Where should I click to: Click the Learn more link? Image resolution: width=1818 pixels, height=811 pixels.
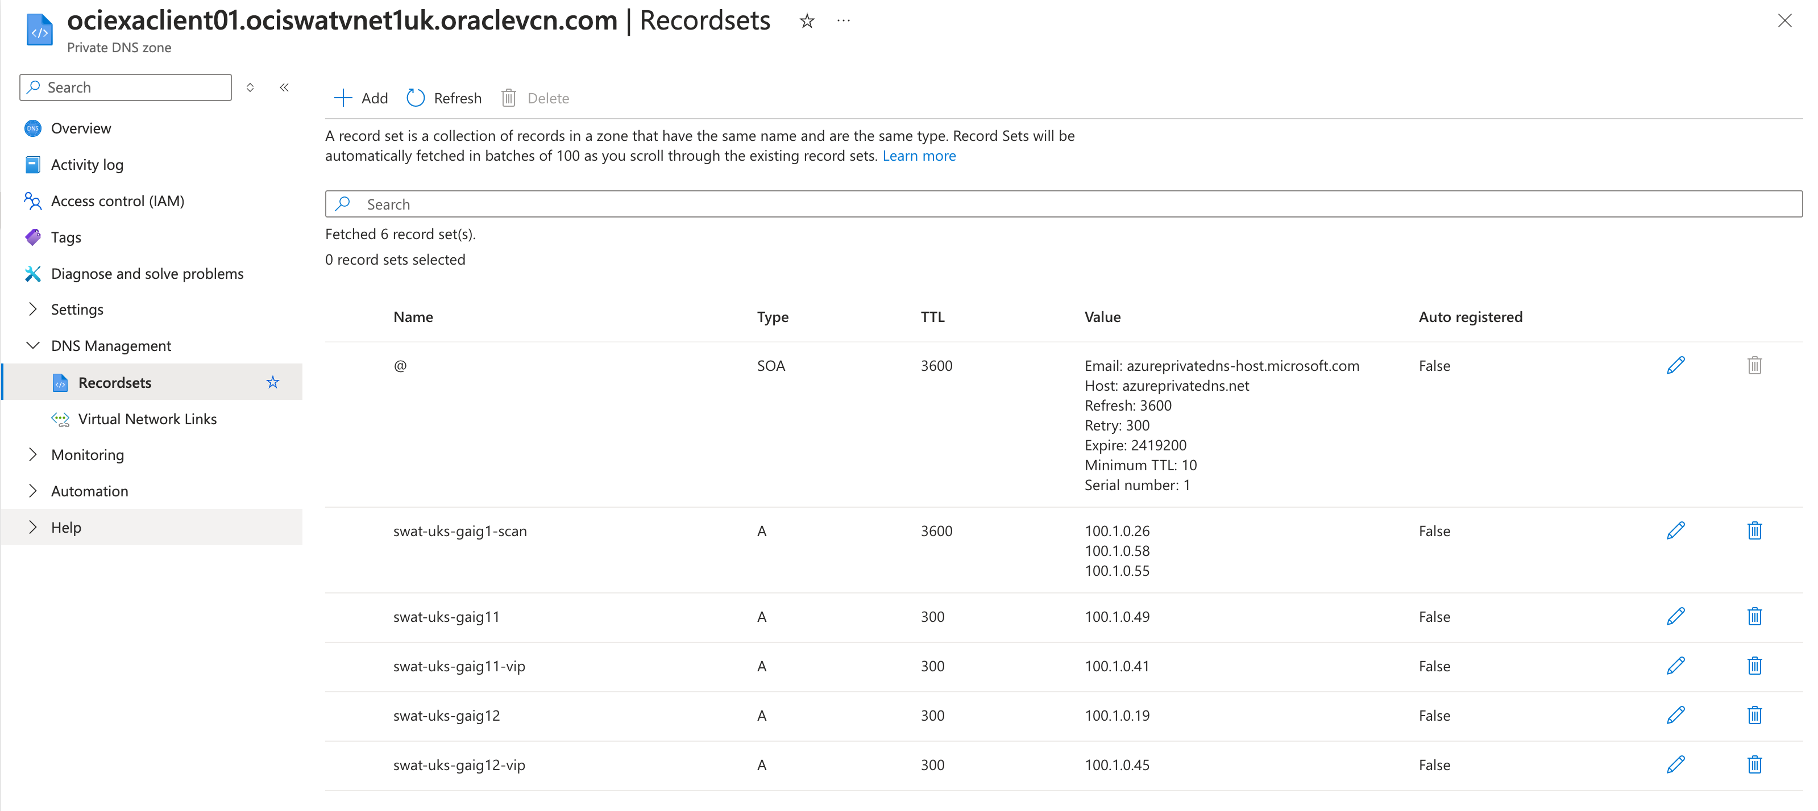[x=919, y=155]
